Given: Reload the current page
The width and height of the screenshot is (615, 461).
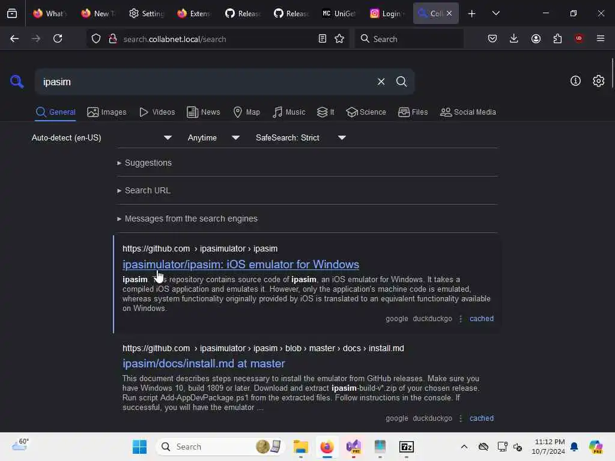Looking at the screenshot, I should (x=58, y=38).
